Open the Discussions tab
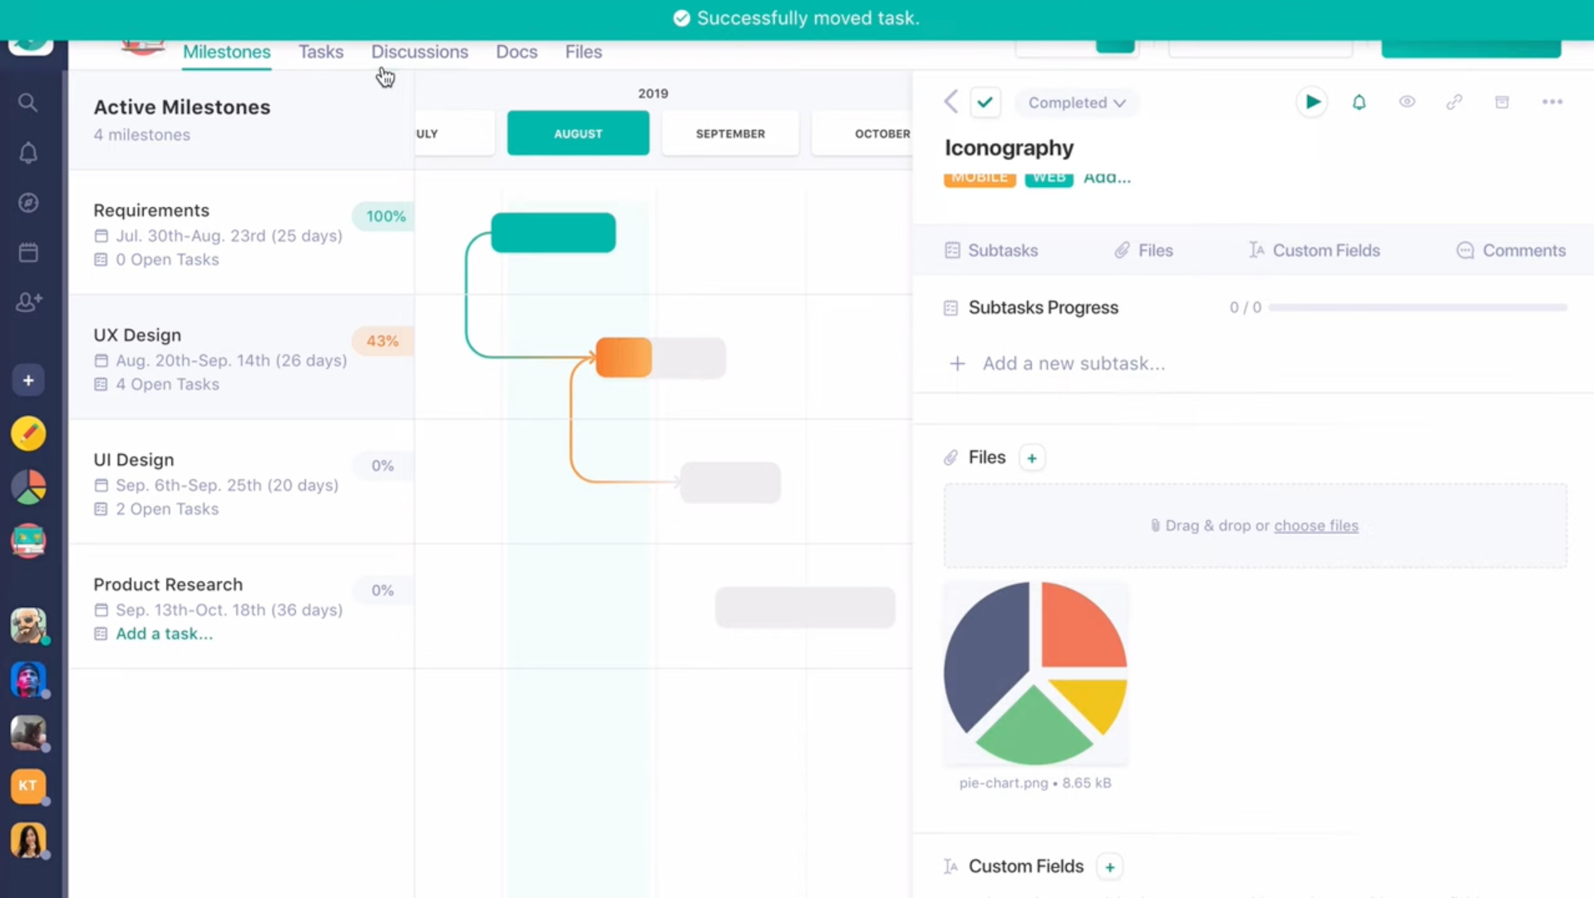This screenshot has width=1594, height=898. [x=419, y=52]
